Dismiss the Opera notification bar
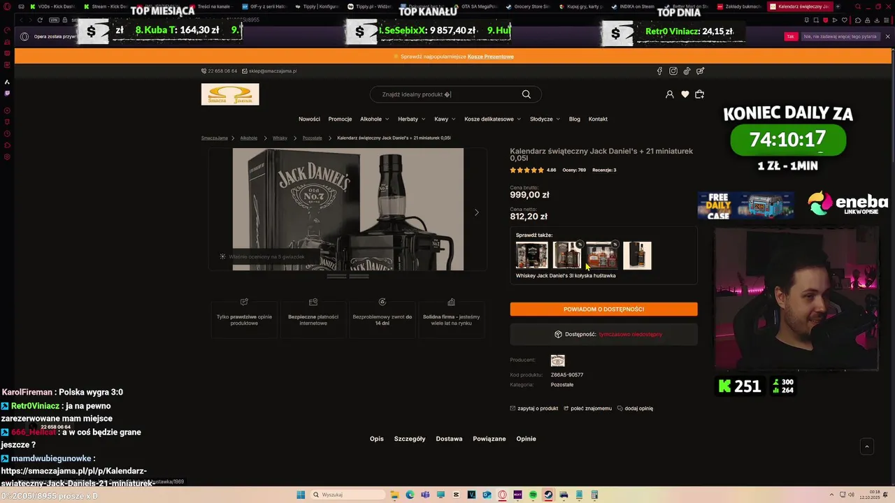Screen dimensions: 895x503 pyautogui.click(x=888, y=36)
